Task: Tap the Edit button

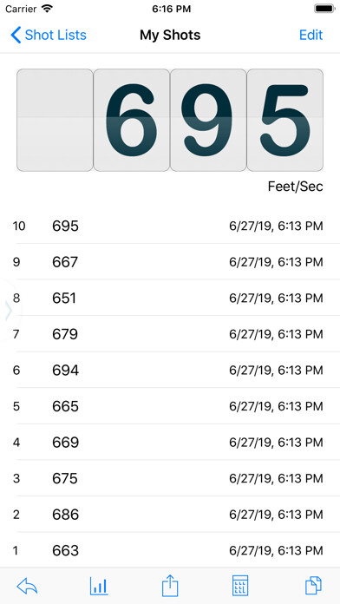Action: tap(311, 35)
